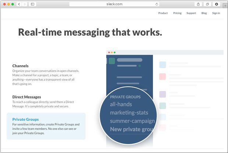Go back with Safari's back arrow
Viewport: 228px width, 153px height.
click(19, 4)
